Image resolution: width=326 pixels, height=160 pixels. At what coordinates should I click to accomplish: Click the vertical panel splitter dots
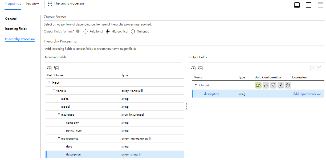tap(186, 106)
